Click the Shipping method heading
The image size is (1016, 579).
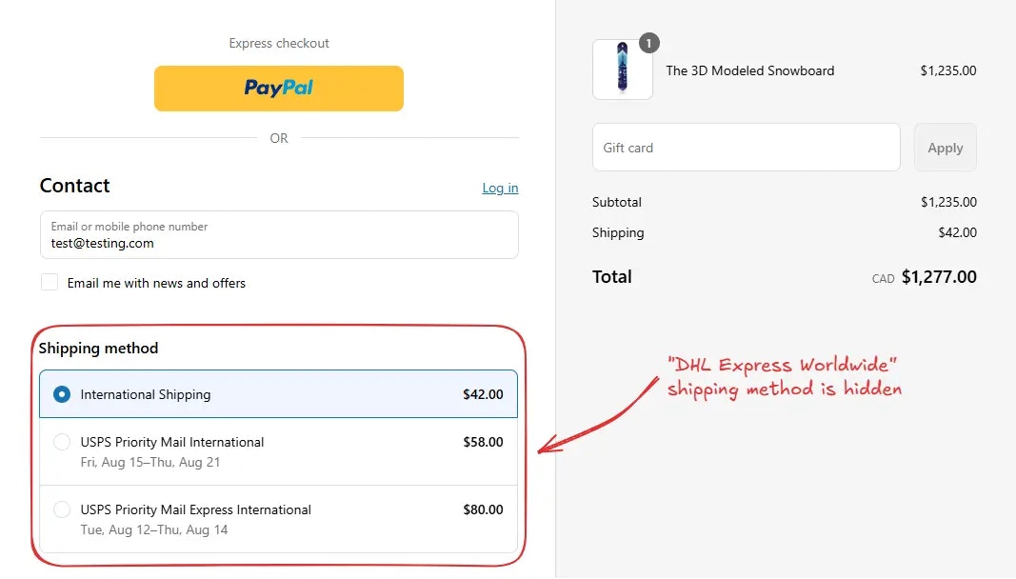tap(98, 349)
